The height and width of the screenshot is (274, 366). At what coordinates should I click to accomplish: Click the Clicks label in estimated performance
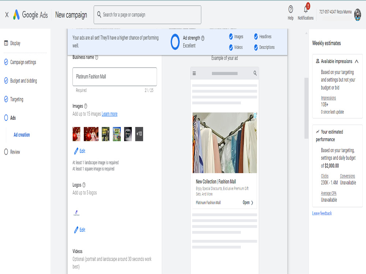tap(325, 176)
